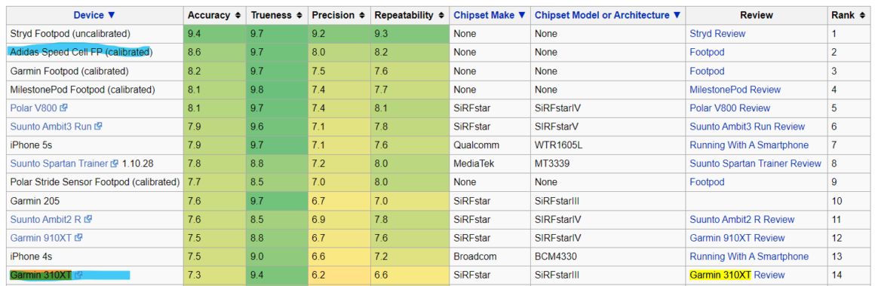Sort table by Accuracy column arrows
Image resolution: width=875 pixels, height=286 pixels.
(x=238, y=16)
